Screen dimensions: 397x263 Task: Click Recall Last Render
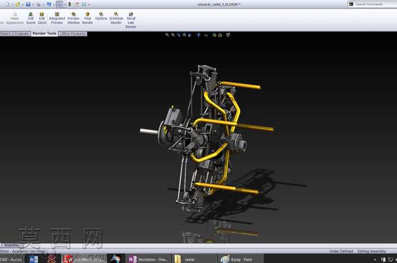[x=131, y=20]
